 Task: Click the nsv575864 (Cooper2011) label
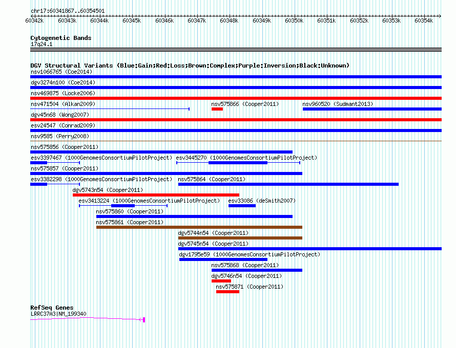[212, 179]
